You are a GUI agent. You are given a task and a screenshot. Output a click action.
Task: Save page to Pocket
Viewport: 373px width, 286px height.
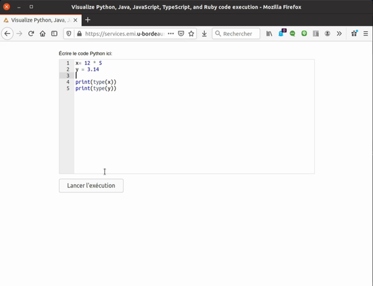click(181, 34)
